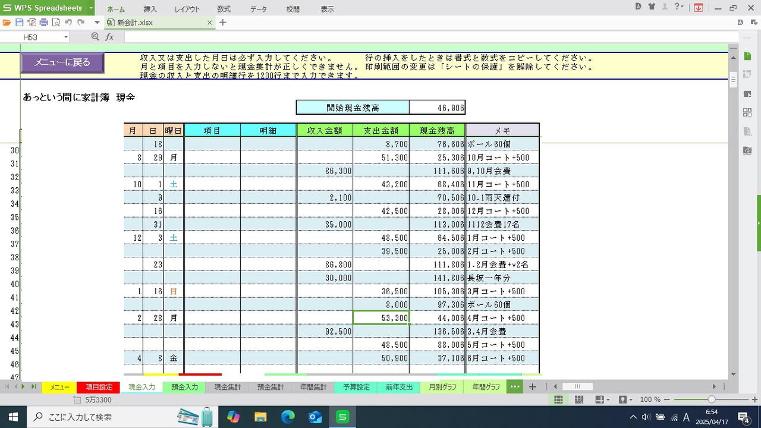Open the データ ribbon tab
Image resolution: width=761 pixels, height=428 pixels.
[x=259, y=9]
